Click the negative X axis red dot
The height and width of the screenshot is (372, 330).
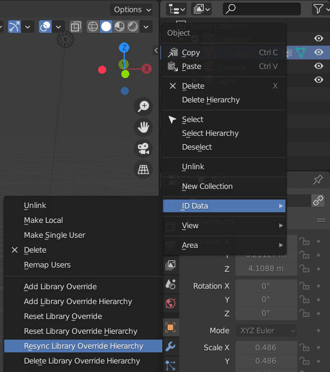click(102, 70)
